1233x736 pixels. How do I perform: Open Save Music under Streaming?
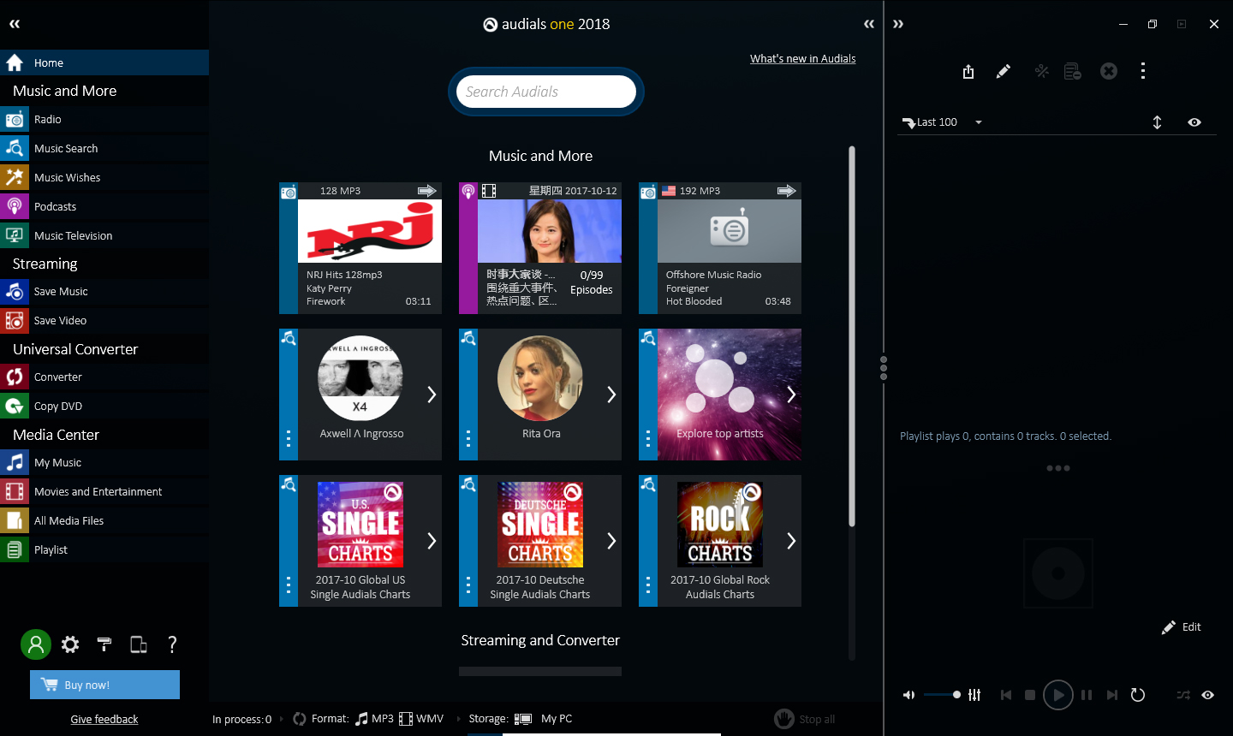pyautogui.click(x=104, y=292)
